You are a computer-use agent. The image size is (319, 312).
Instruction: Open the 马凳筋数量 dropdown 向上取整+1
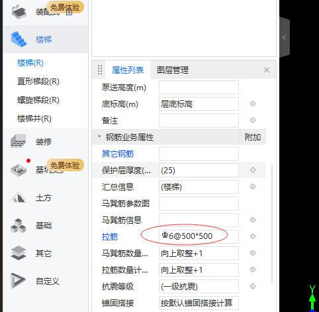coord(199,253)
